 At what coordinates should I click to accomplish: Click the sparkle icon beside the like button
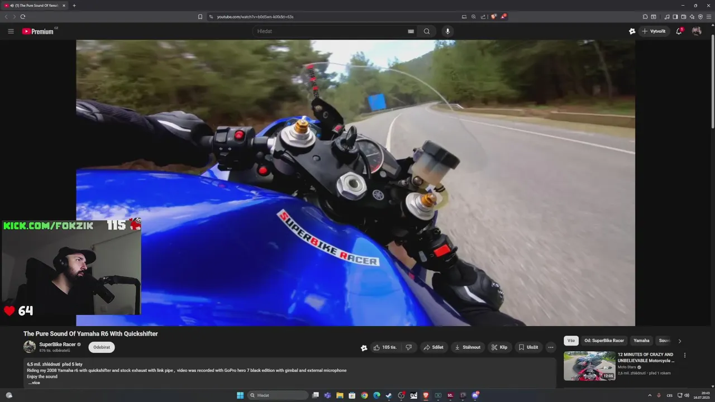click(364, 348)
